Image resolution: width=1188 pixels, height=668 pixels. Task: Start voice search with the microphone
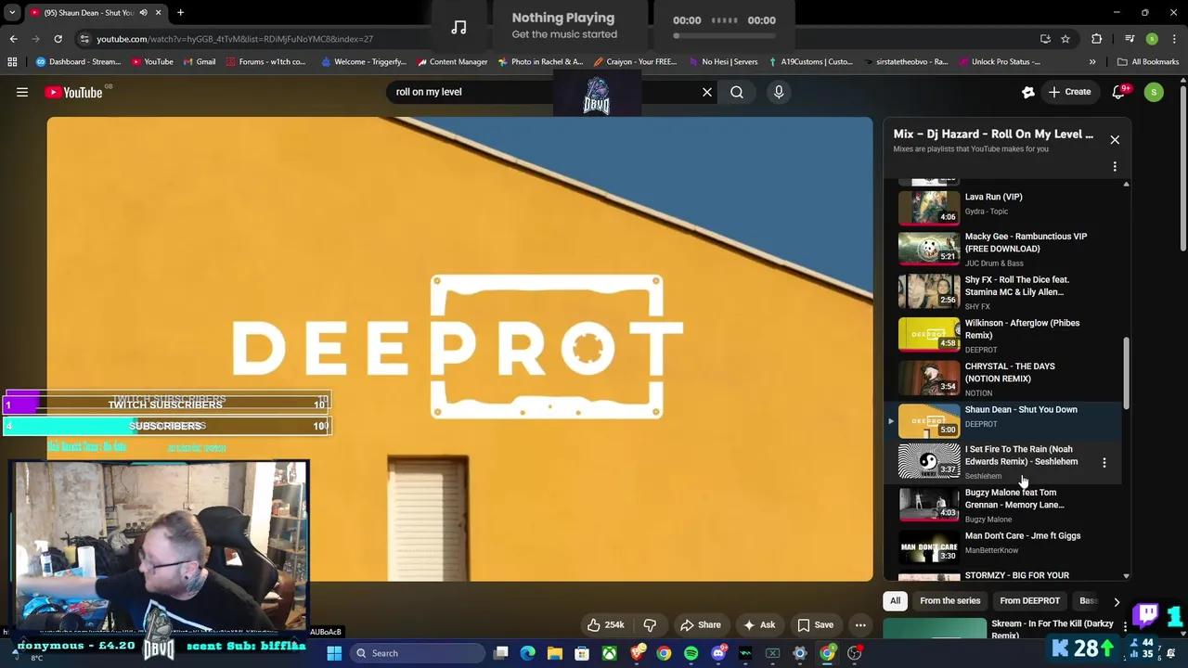click(779, 92)
